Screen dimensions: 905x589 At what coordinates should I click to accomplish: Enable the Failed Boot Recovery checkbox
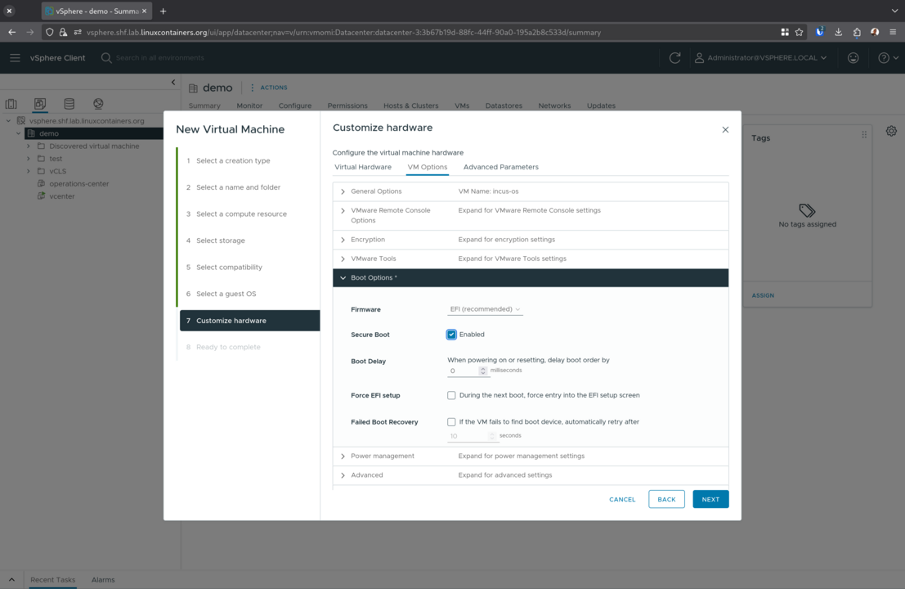[x=451, y=422]
